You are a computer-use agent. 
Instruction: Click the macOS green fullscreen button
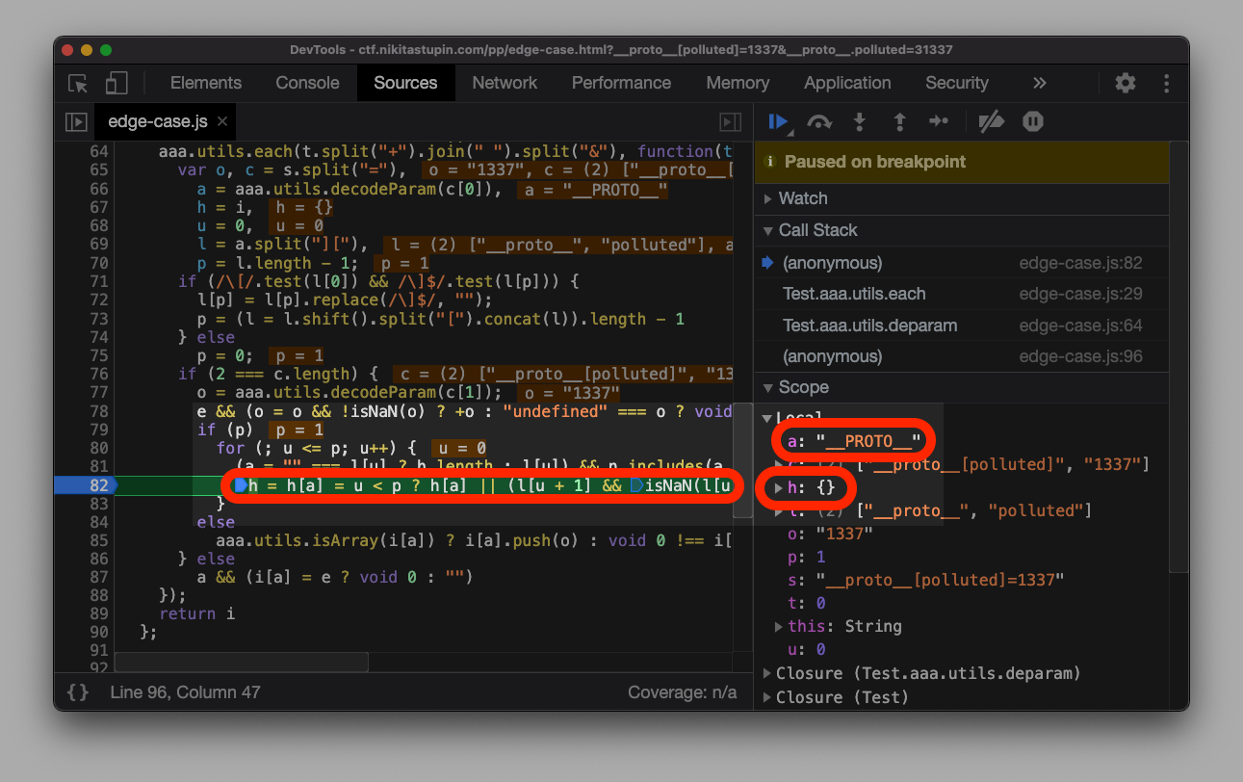[x=106, y=50]
